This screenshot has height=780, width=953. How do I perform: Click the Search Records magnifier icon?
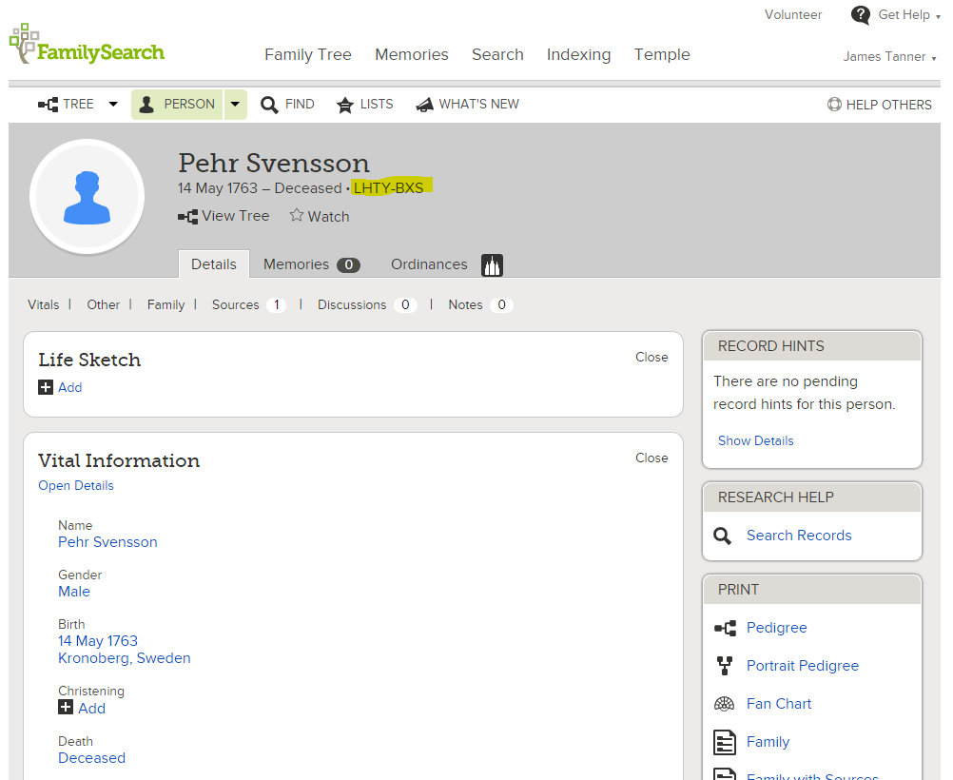pos(723,536)
